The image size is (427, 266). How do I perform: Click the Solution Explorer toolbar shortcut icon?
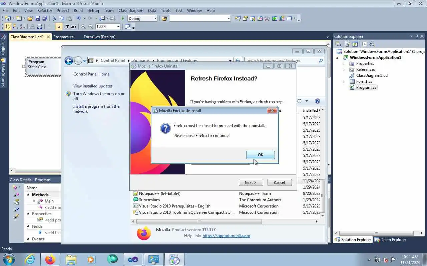[x=238, y=19]
